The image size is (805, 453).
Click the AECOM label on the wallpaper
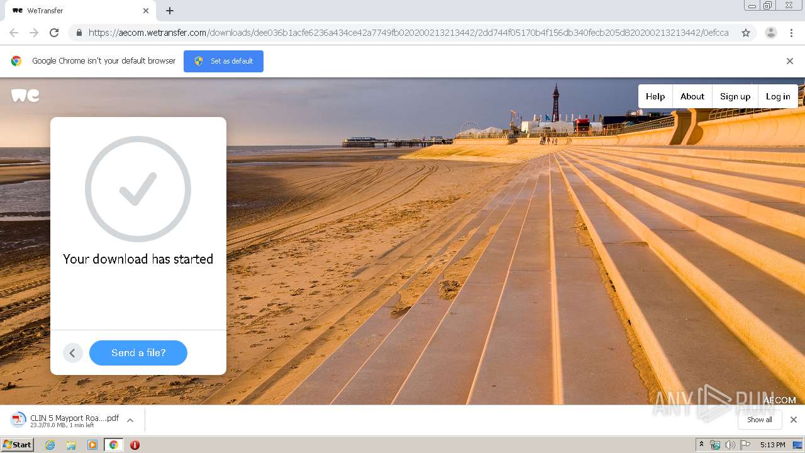point(780,400)
